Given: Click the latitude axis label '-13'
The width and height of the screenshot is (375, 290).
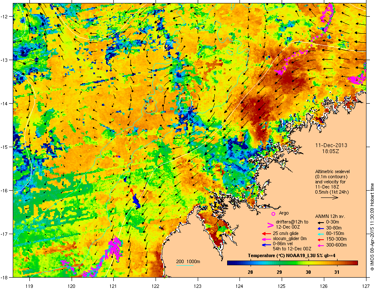Looking at the screenshot, I should pos(5,60).
